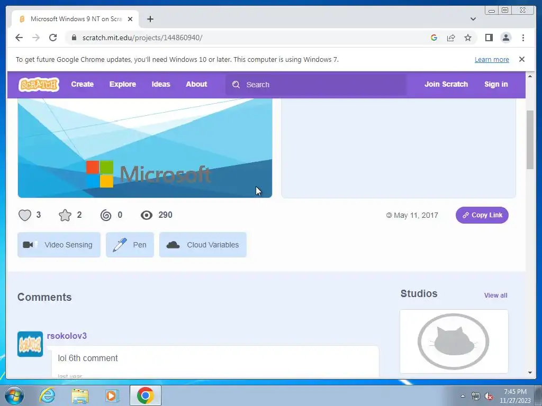Click the Copy Link button
The image size is (542, 406).
pyautogui.click(x=482, y=215)
